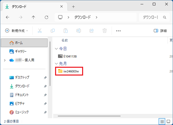Minimize the Explorer window
This screenshot has height=125, width=173.
[x=142, y=4]
